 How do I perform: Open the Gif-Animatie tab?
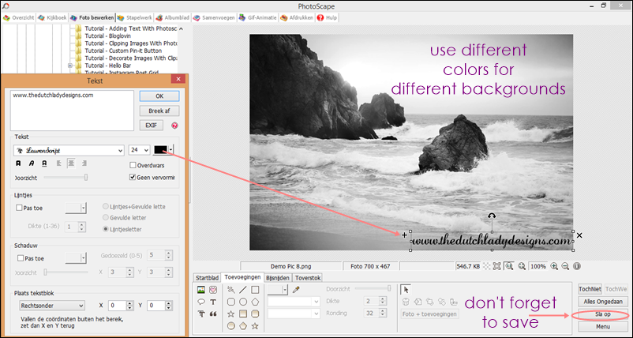click(257, 17)
